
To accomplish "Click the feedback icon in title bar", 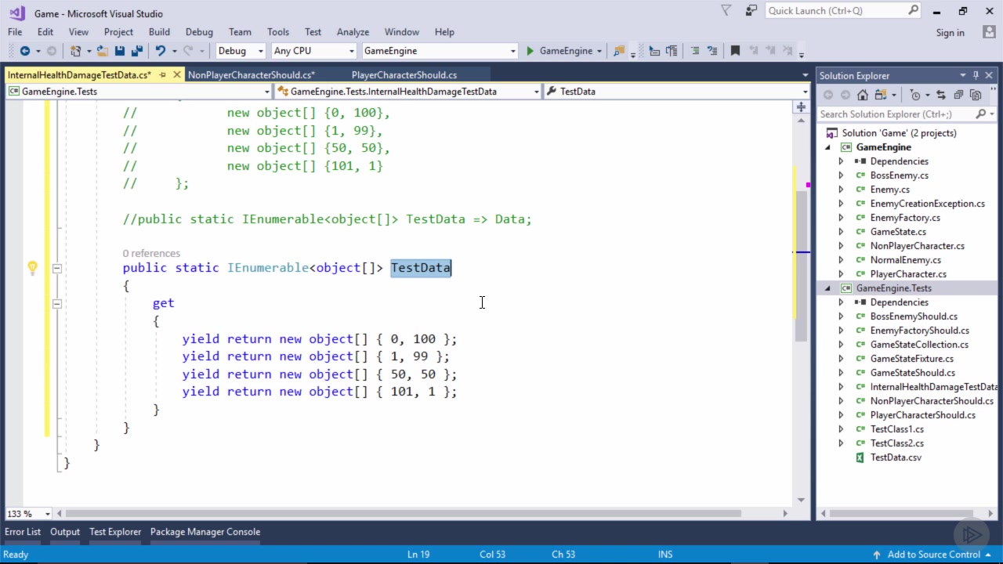I will (752, 11).
